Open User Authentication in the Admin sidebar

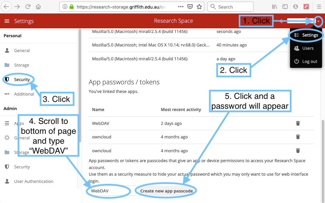(x=33, y=181)
